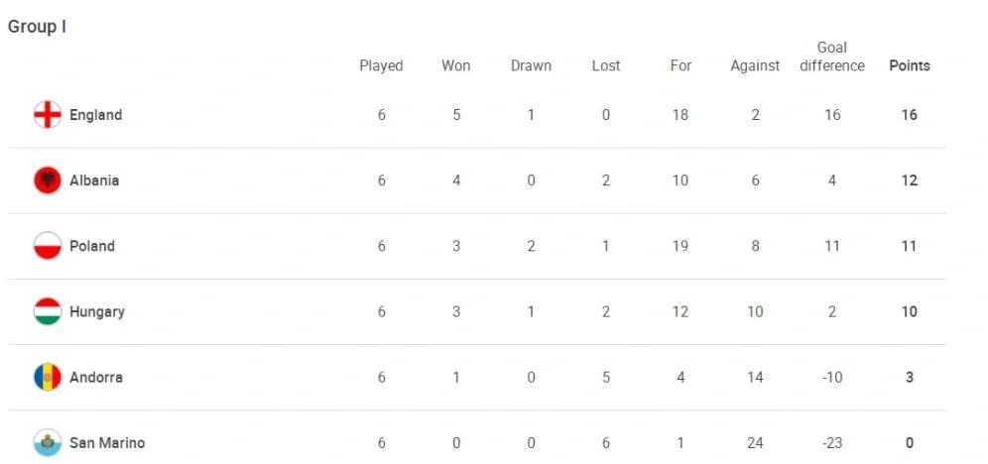Screen dimensions: 988x464
Task: Select the Hungary team name
Action: pos(97,311)
